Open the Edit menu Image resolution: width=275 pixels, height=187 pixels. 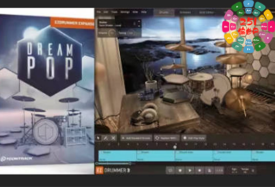(106, 12)
